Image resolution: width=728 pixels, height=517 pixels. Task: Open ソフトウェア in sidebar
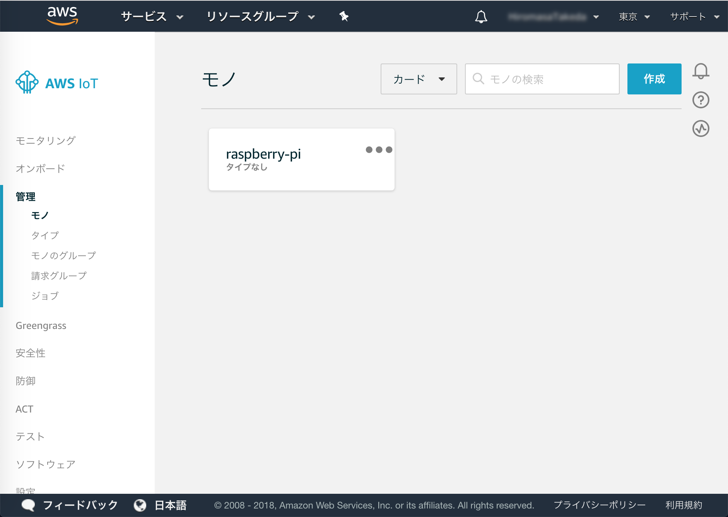tap(46, 464)
